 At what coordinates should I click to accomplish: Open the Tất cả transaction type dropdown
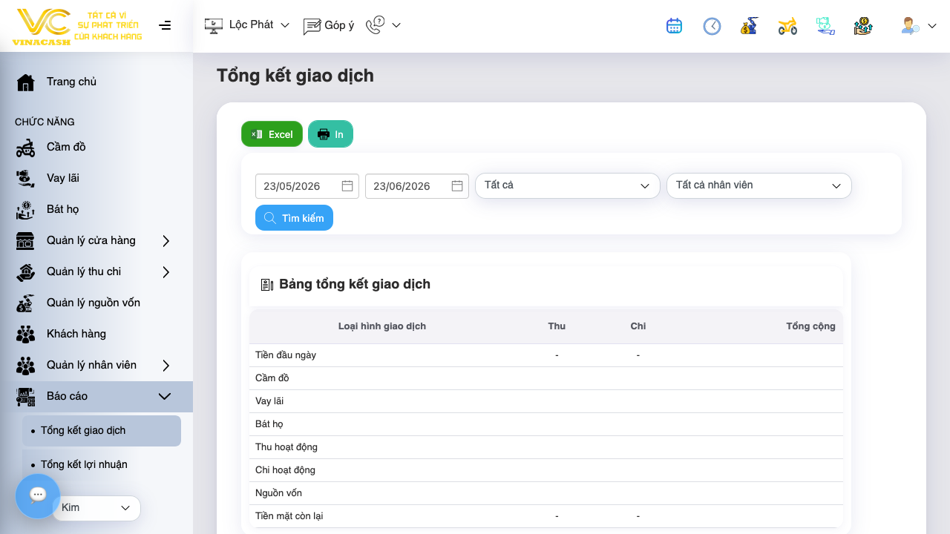tap(568, 185)
